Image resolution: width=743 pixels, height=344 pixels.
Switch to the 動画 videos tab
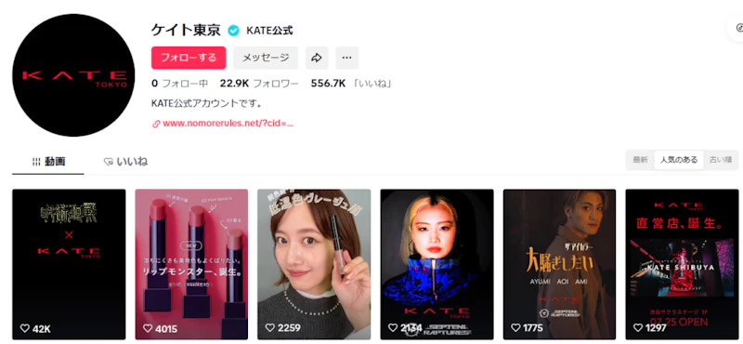[48, 162]
